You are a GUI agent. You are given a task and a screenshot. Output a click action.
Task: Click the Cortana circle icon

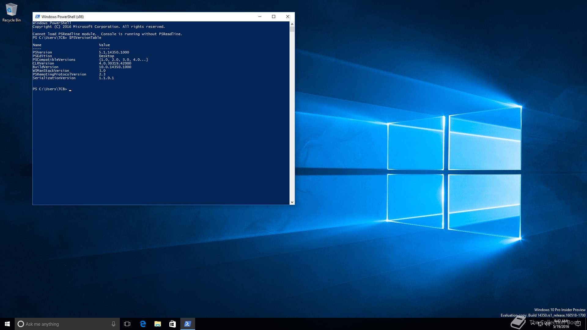pyautogui.click(x=20, y=324)
